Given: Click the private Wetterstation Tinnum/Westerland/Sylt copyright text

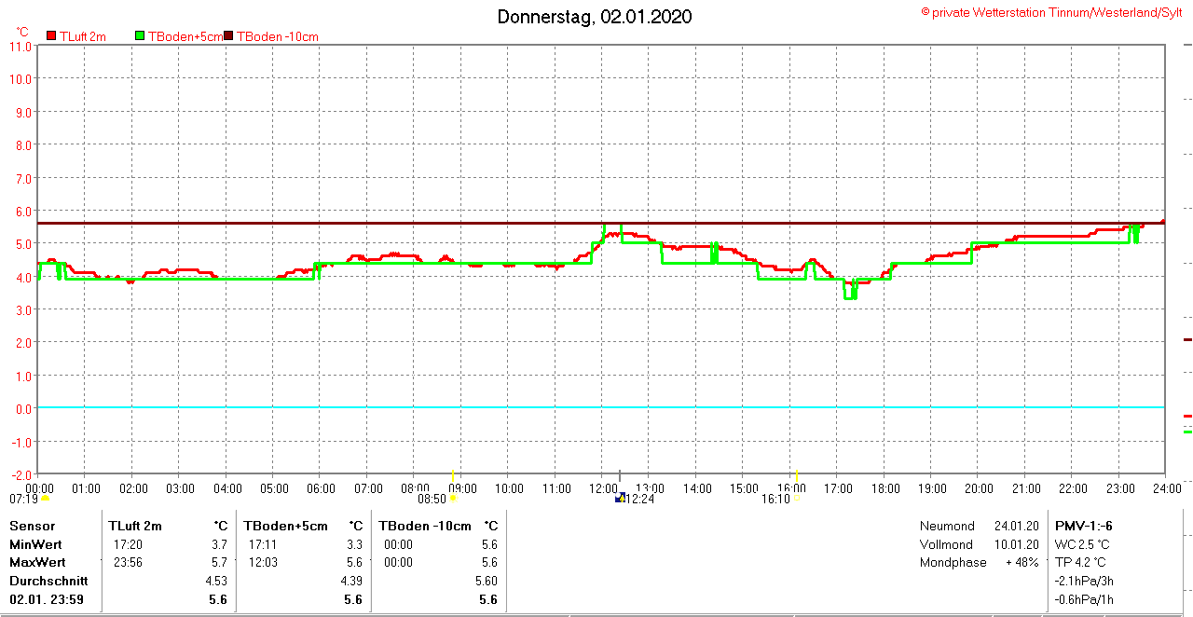Looking at the screenshot, I should click(x=1052, y=12).
